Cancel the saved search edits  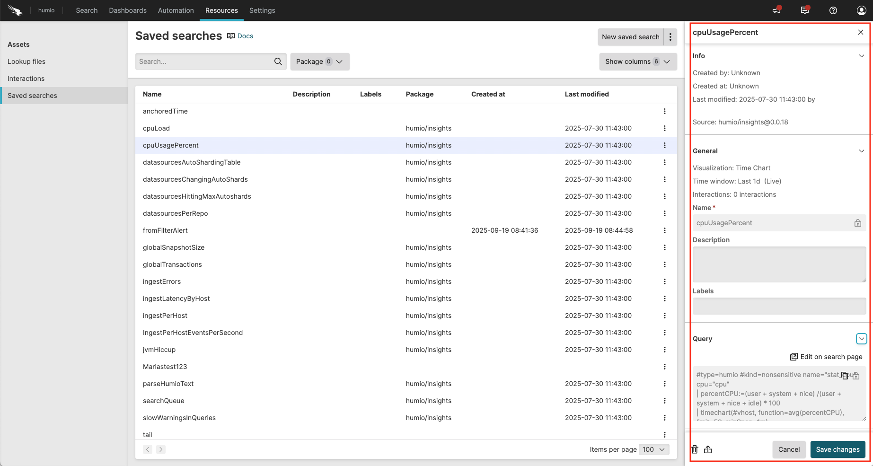pyautogui.click(x=789, y=449)
